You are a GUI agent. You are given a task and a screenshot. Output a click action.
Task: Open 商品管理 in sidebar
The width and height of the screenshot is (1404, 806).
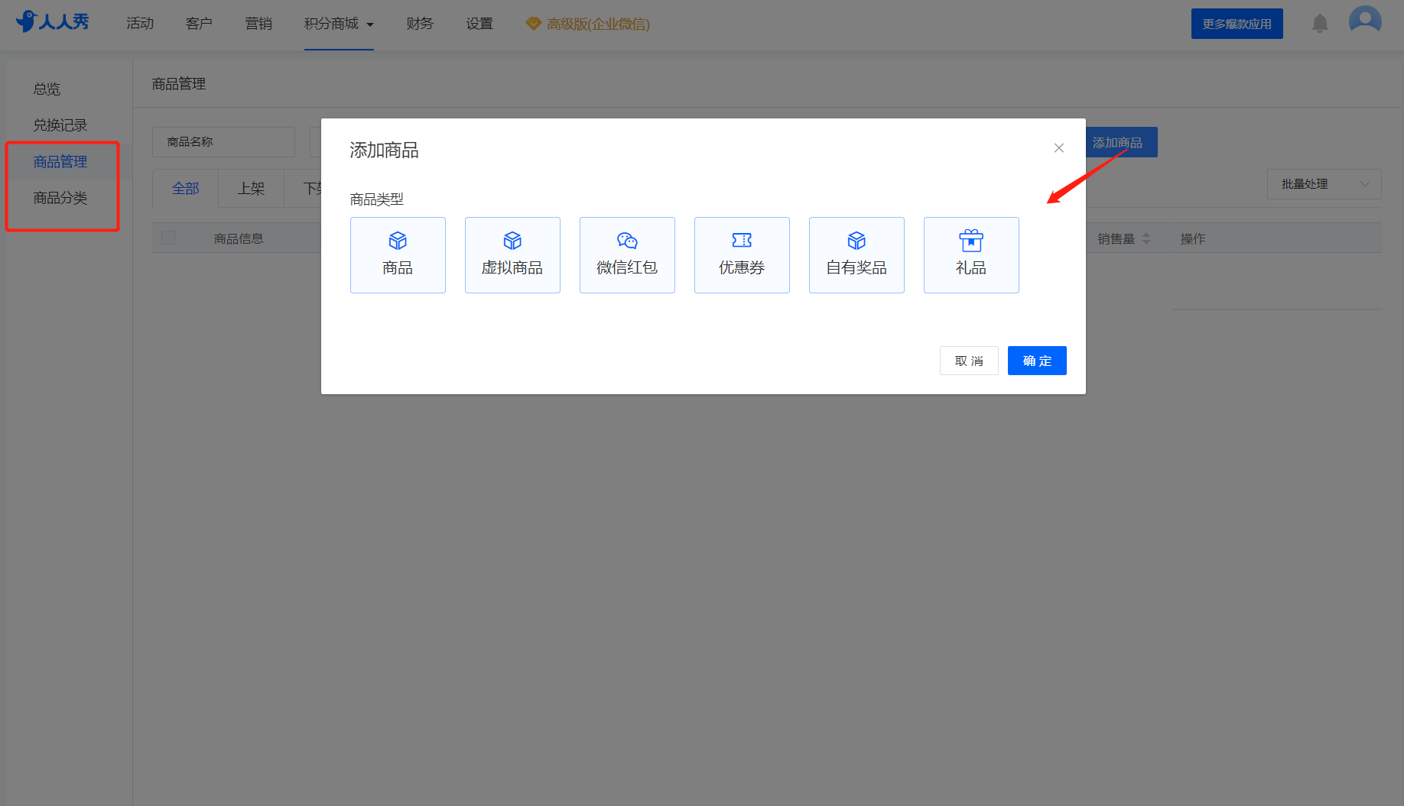(x=60, y=162)
